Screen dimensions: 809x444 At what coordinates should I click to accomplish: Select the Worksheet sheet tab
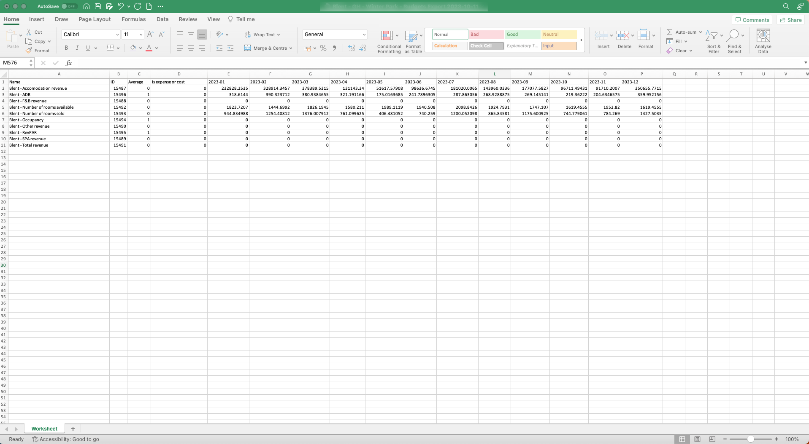44,428
